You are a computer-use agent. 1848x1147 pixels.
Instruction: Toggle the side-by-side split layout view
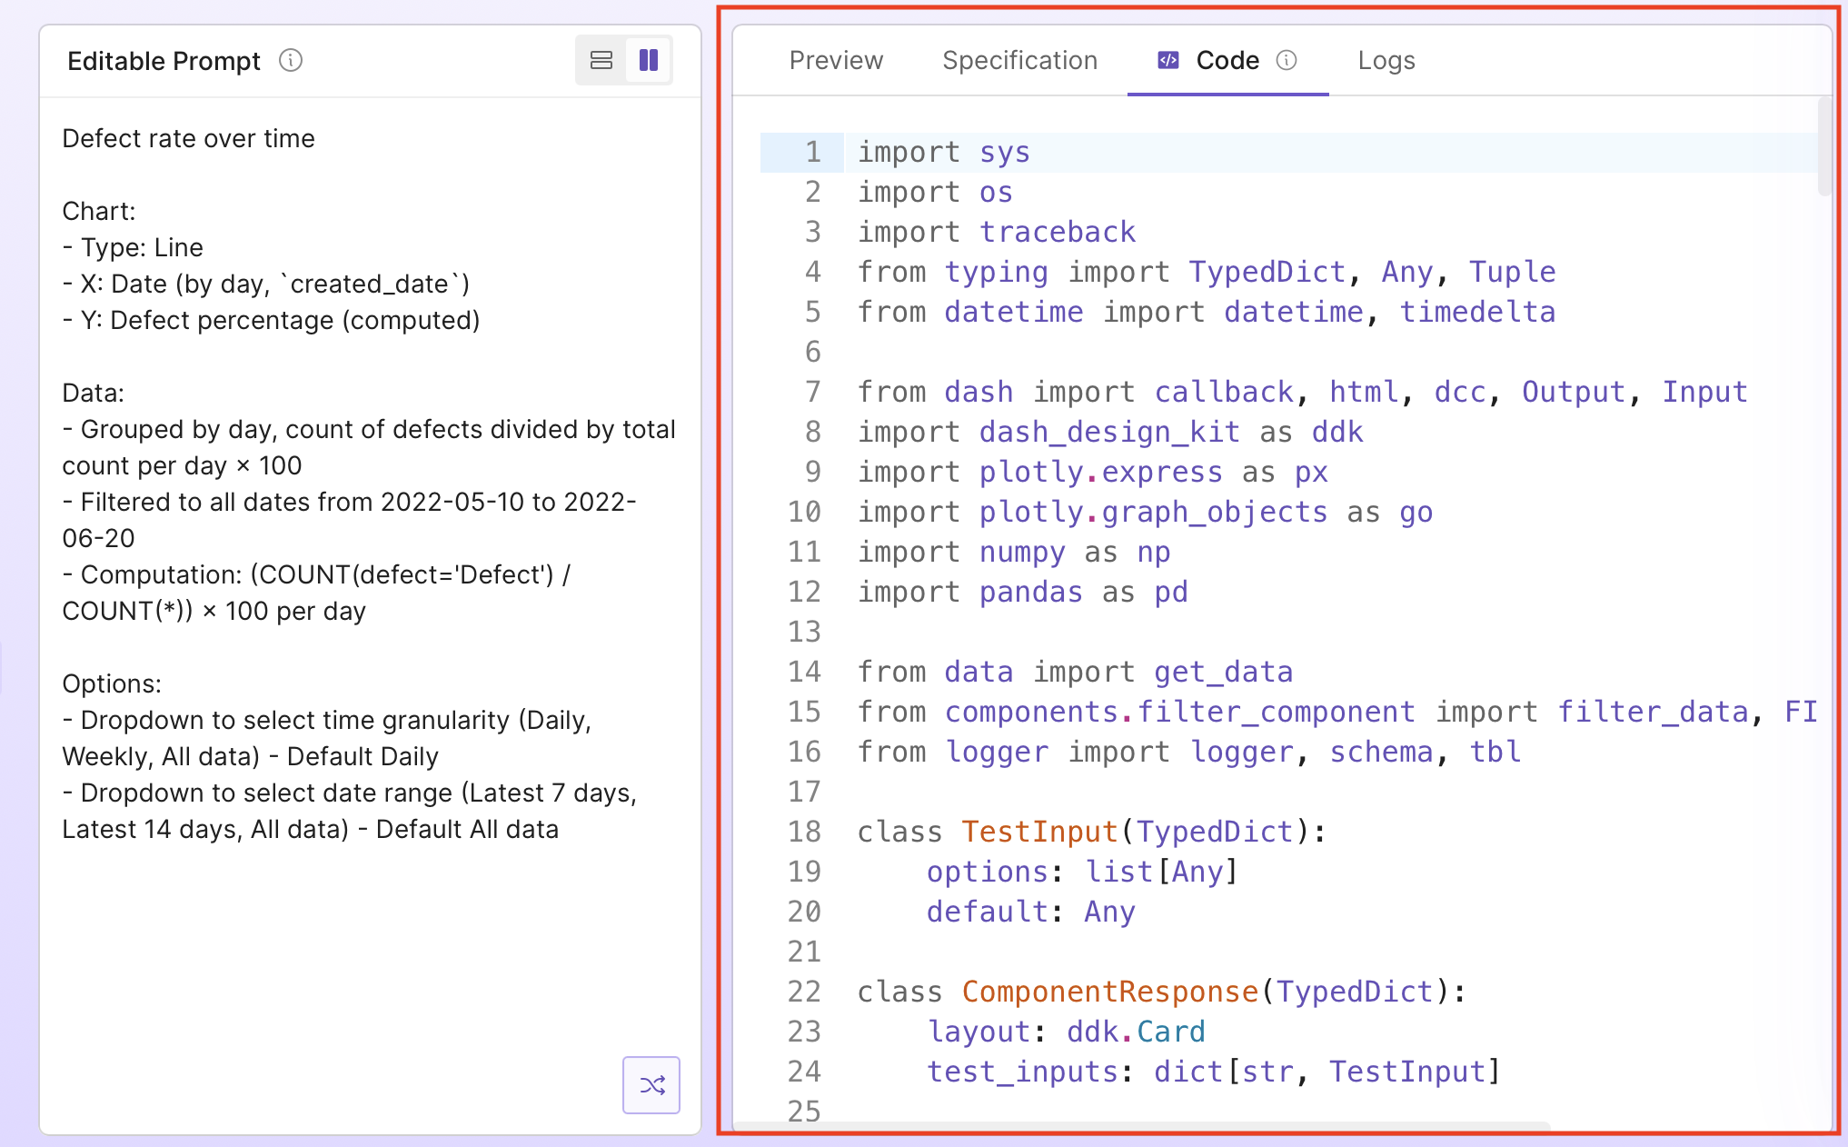[x=648, y=59]
